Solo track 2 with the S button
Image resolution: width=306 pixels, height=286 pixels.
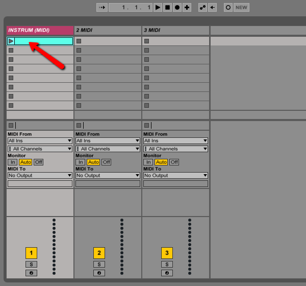pyautogui.click(x=99, y=265)
